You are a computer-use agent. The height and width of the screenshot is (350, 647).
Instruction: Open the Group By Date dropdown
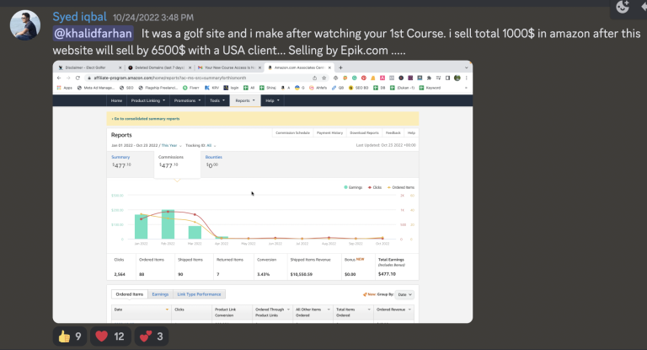click(405, 294)
